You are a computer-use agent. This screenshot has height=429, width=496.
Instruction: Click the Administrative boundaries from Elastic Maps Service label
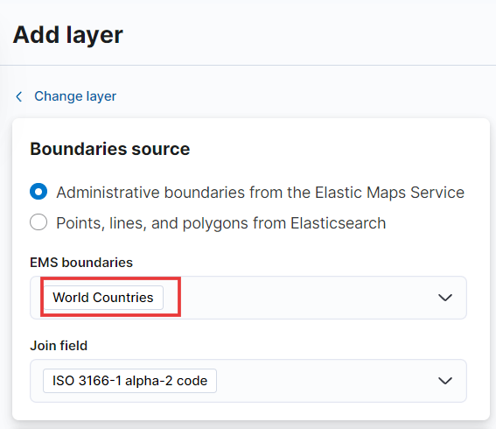point(261,193)
